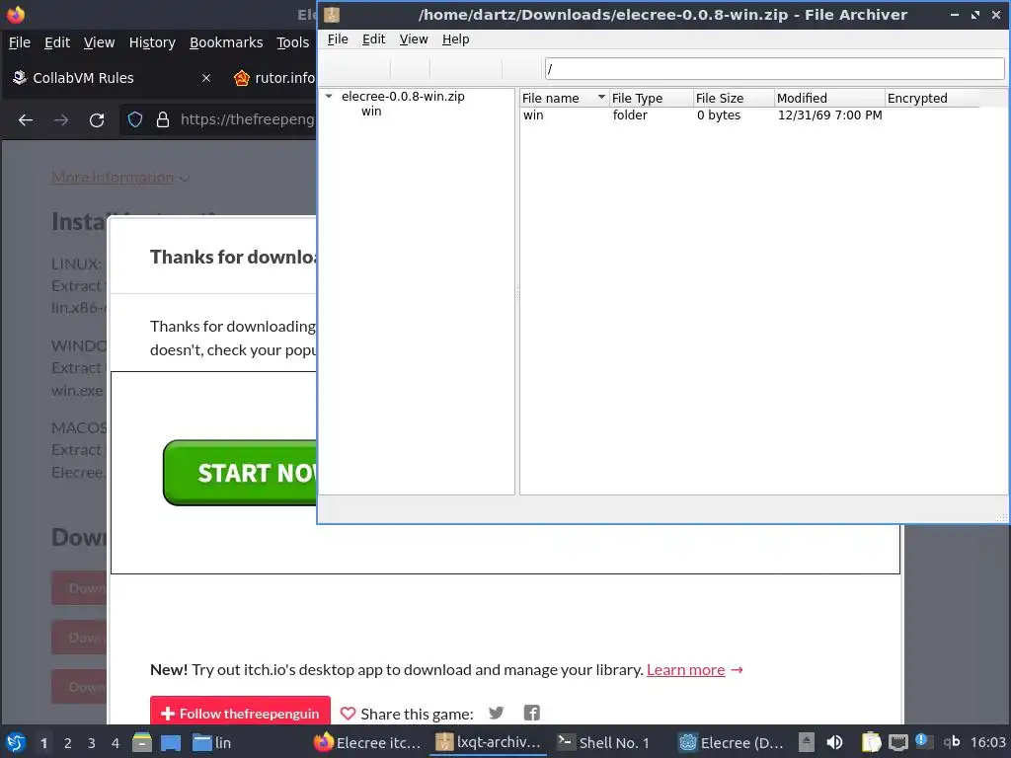The width and height of the screenshot is (1011, 758).
Task: Click the Firefox address bar URL
Action: [x=247, y=119]
